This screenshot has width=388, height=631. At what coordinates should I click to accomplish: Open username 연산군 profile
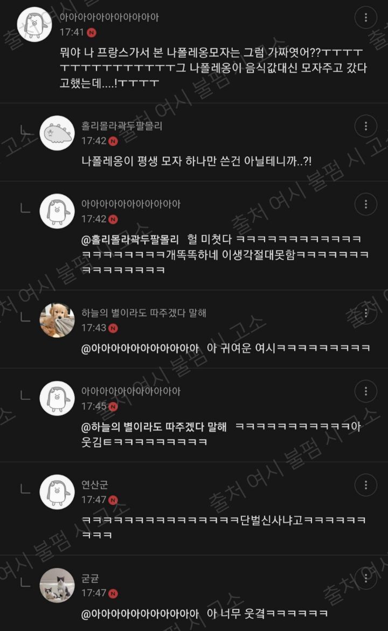95,484
